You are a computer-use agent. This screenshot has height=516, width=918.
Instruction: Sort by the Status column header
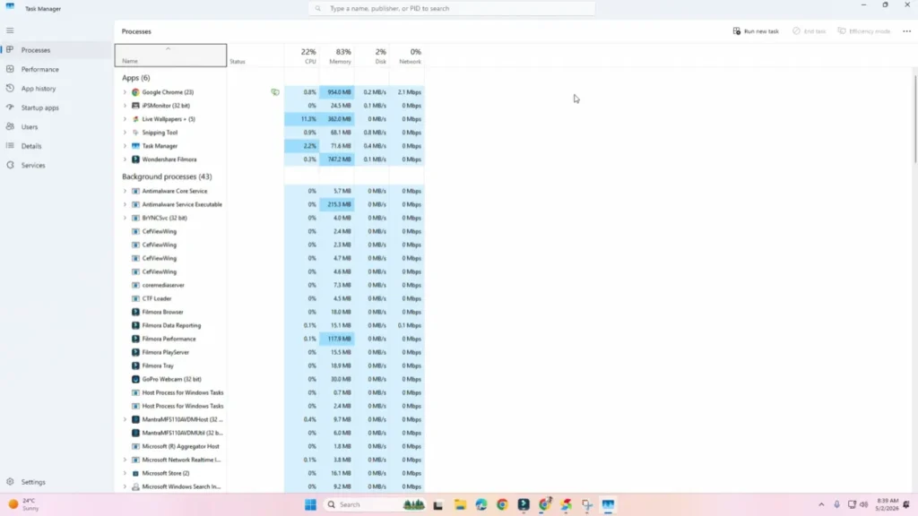click(x=255, y=55)
